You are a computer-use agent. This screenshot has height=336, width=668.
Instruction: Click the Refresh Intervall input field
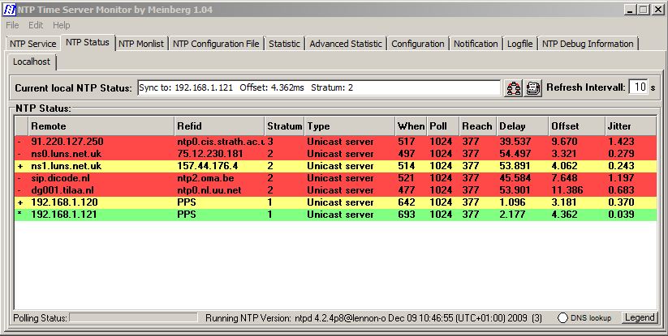pos(639,87)
